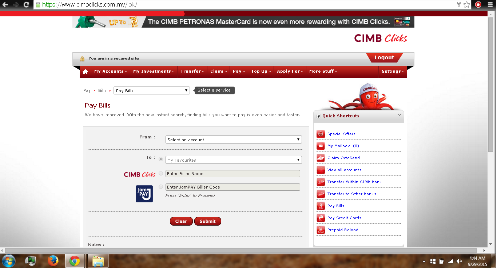Viewport: 497px width, 279px height.
Task: Expand the Transfer menu
Action: pos(192,72)
